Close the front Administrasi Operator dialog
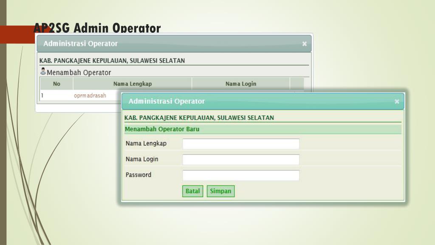This screenshot has width=435, height=245. click(397, 101)
